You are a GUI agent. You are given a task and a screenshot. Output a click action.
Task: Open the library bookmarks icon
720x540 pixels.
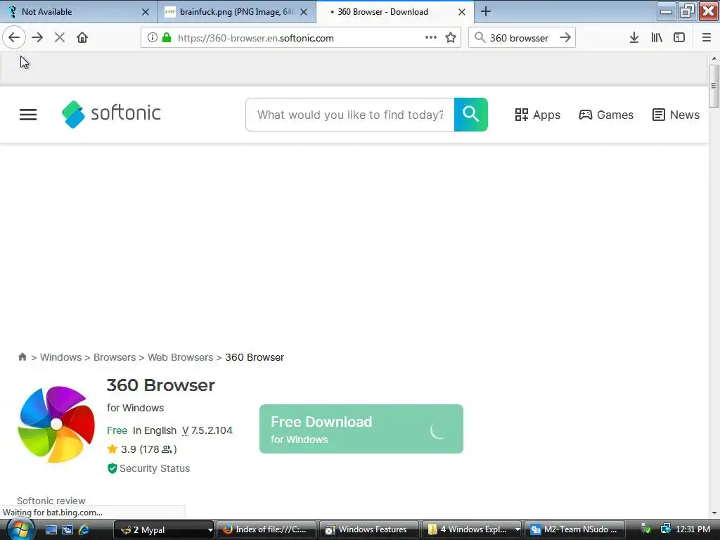[657, 38]
